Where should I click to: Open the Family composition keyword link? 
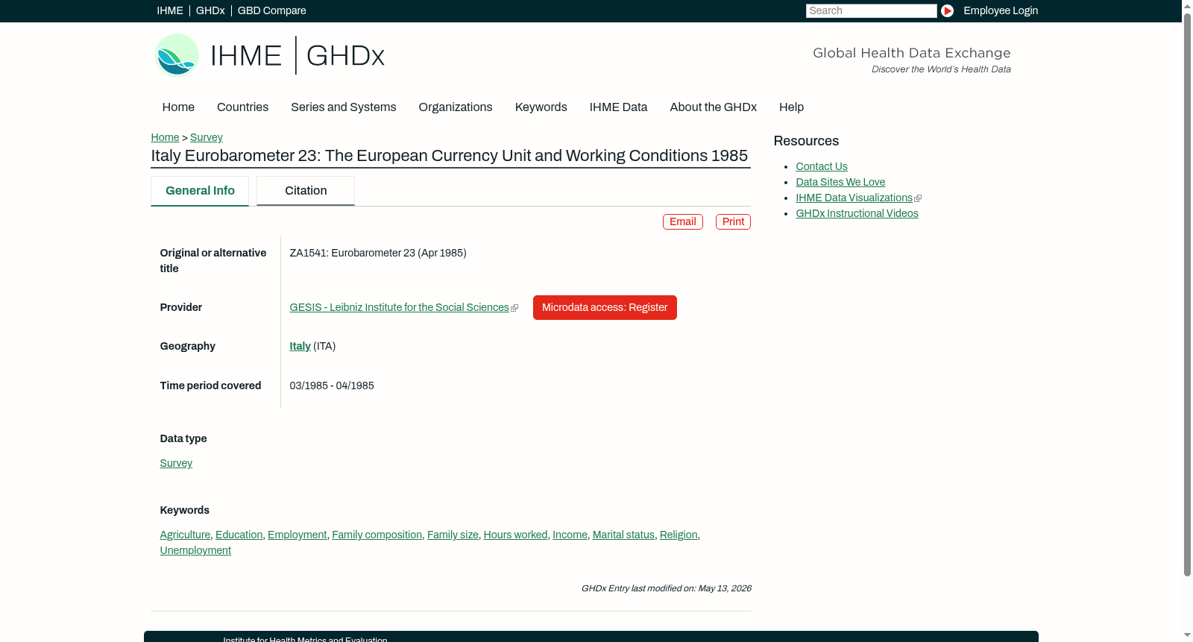pos(377,535)
